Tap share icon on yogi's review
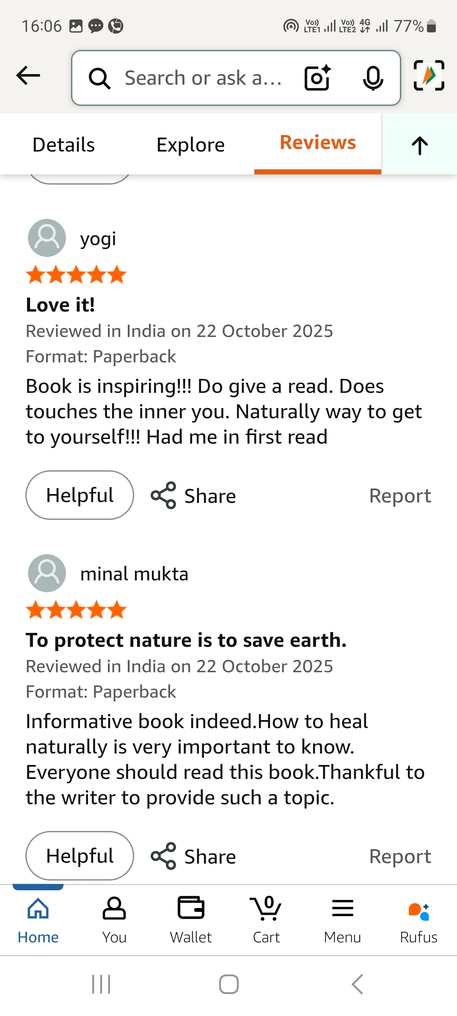Viewport: 457px width, 1016px height. [163, 495]
